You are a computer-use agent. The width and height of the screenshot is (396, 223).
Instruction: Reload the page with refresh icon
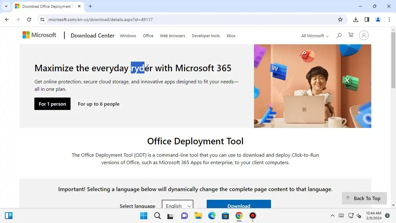coord(29,20)
